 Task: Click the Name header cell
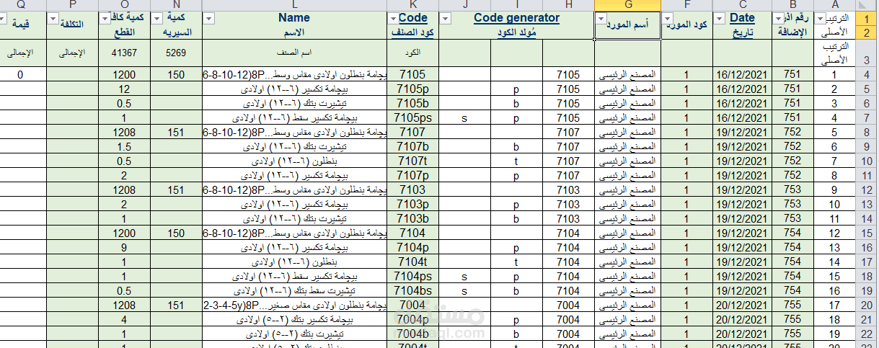[294, 25]
